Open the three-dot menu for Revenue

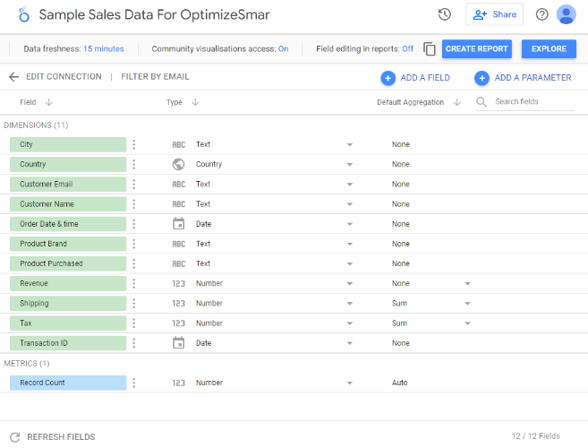tap(134, 283)
